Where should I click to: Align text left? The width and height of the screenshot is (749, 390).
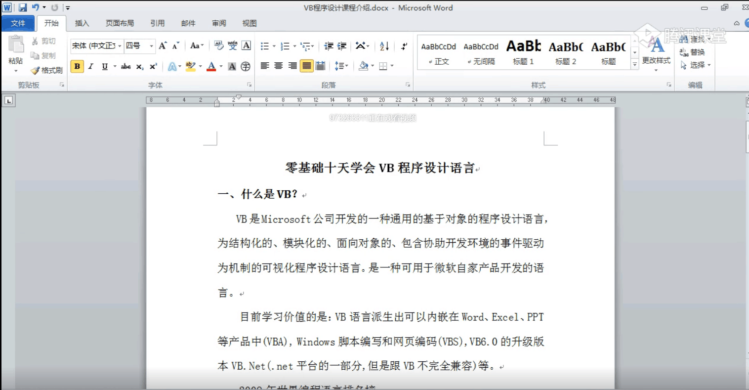265,66
